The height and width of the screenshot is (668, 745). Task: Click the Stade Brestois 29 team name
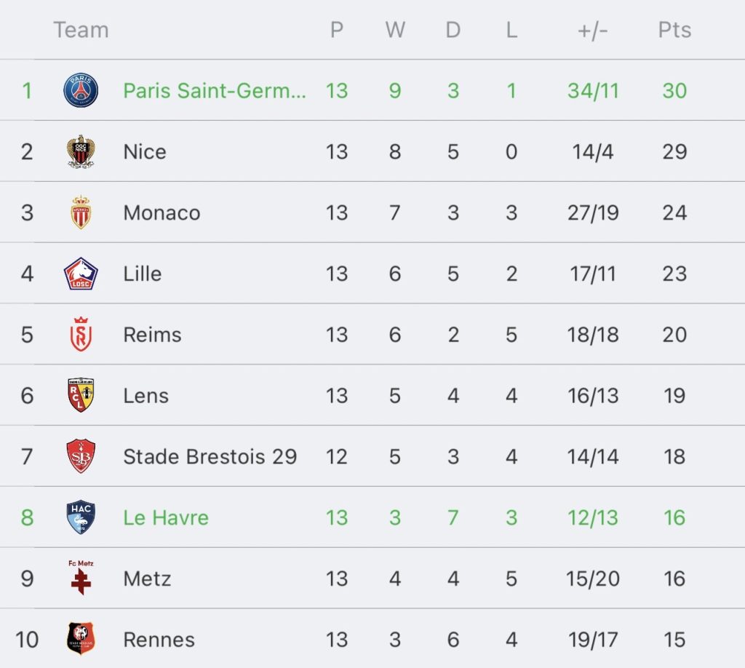pyautogui.click(x=210, y=456)
